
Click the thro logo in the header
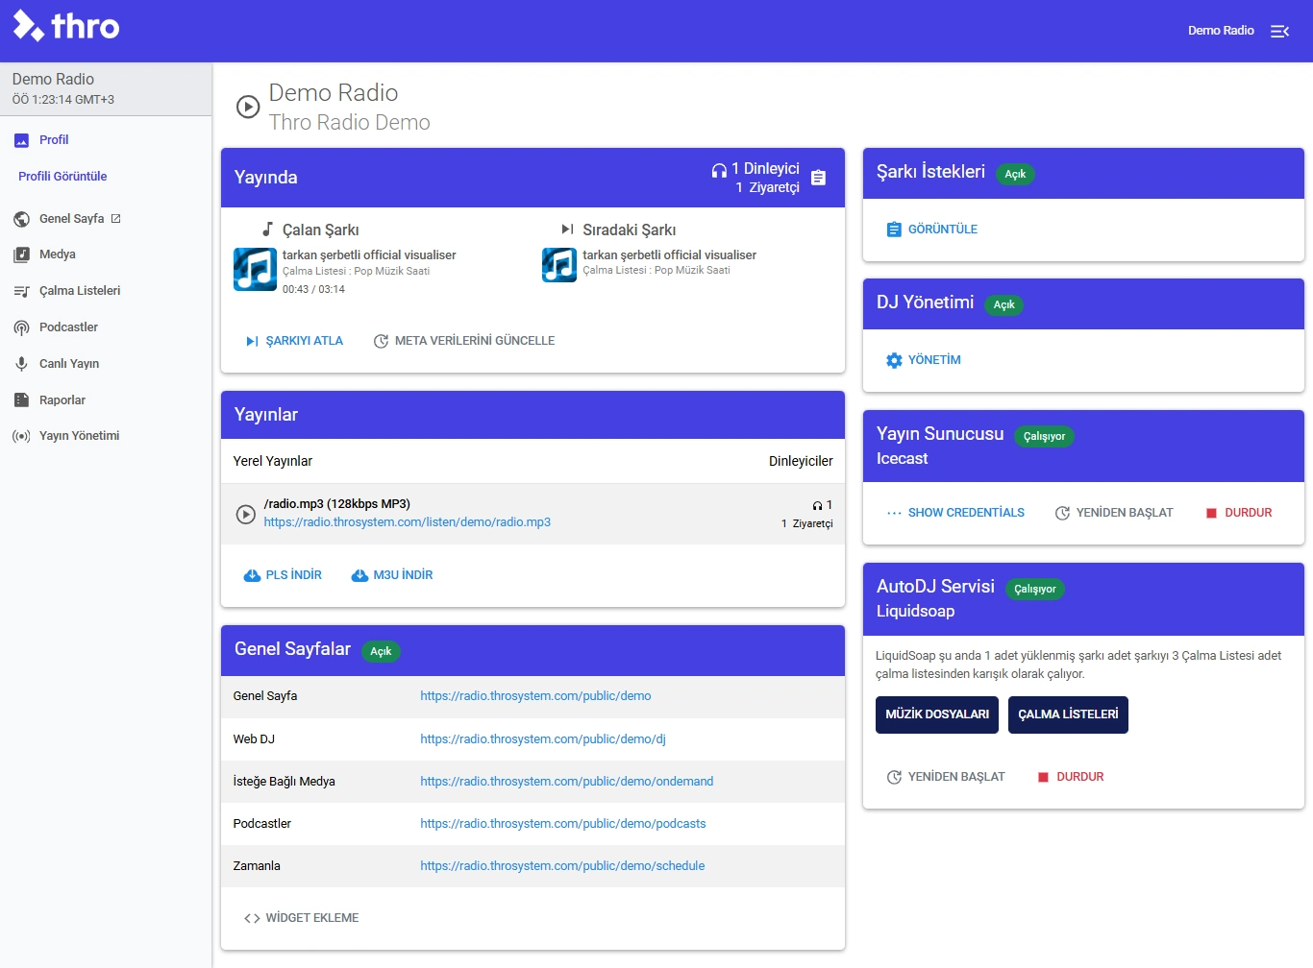[x=66, y=26]
